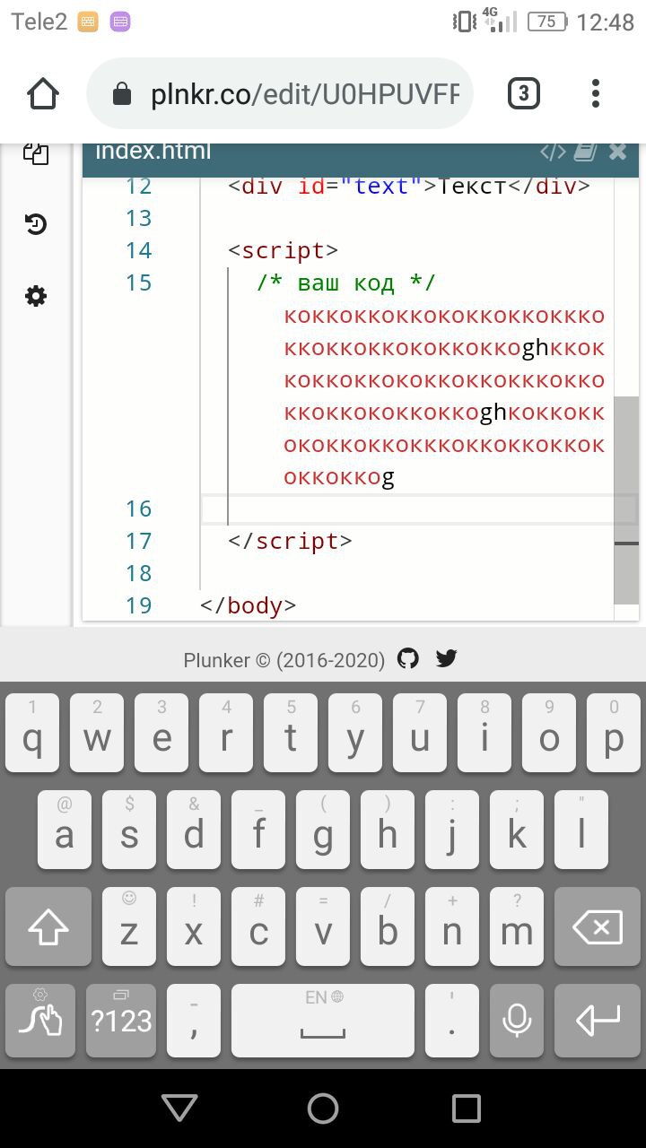Click the code brackets icon in index.html header

coord(553,152)
